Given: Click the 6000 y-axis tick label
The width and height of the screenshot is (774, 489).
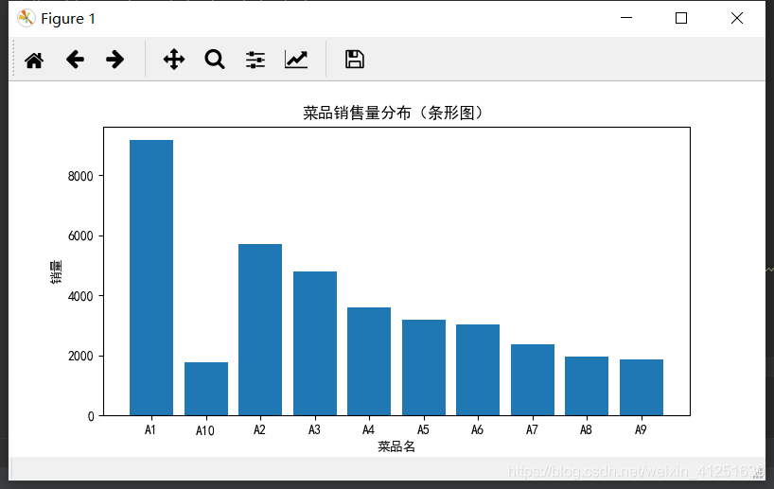Looking at the screenshot, I should pos(80,236).
